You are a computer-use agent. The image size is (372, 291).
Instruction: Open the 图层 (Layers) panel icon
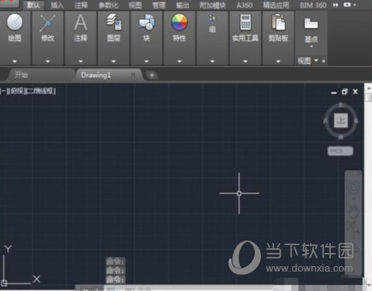click(x=113, y=23)
